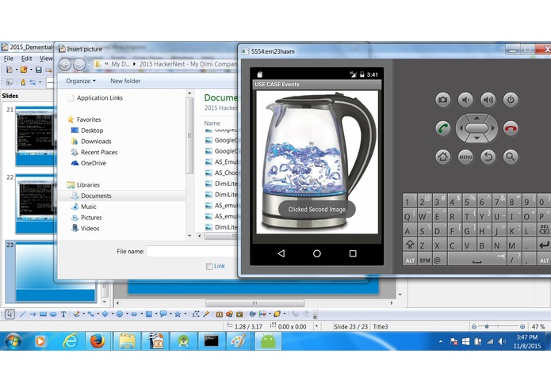Lower emulator volume with volume down button
The image size is (551, 391).
tap(465, 100)
